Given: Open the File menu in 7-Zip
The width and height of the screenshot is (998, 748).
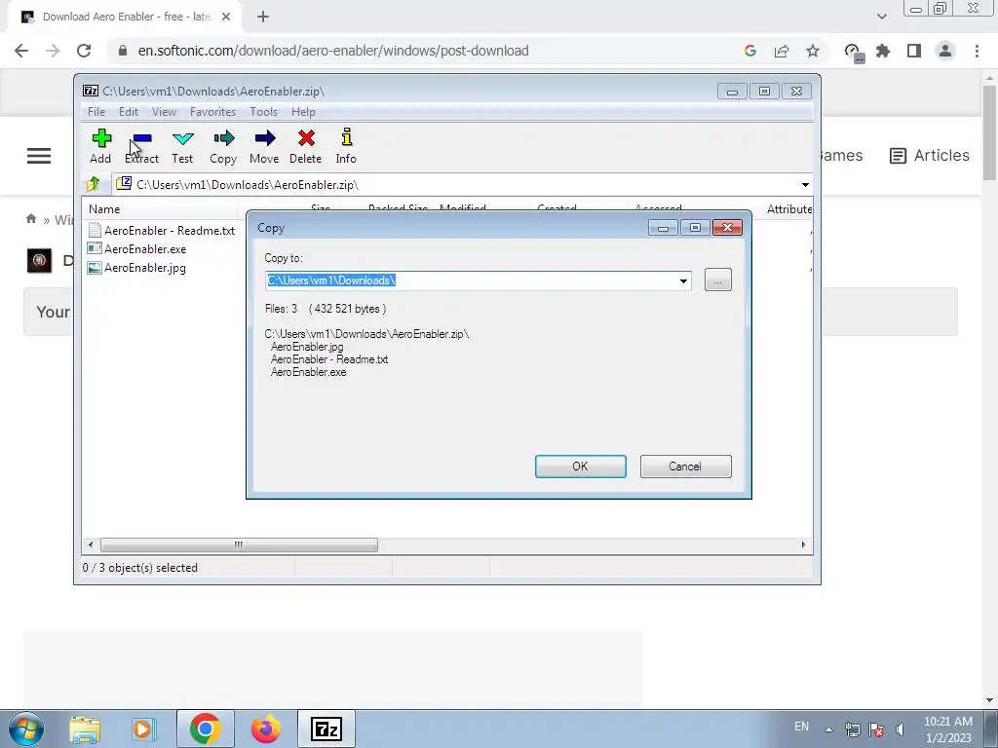Looking at the screenshot, I should (x=96, y=112).
